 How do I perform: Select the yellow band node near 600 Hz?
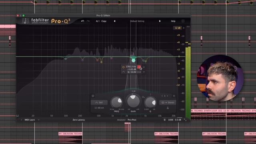[x=101, y=62]
